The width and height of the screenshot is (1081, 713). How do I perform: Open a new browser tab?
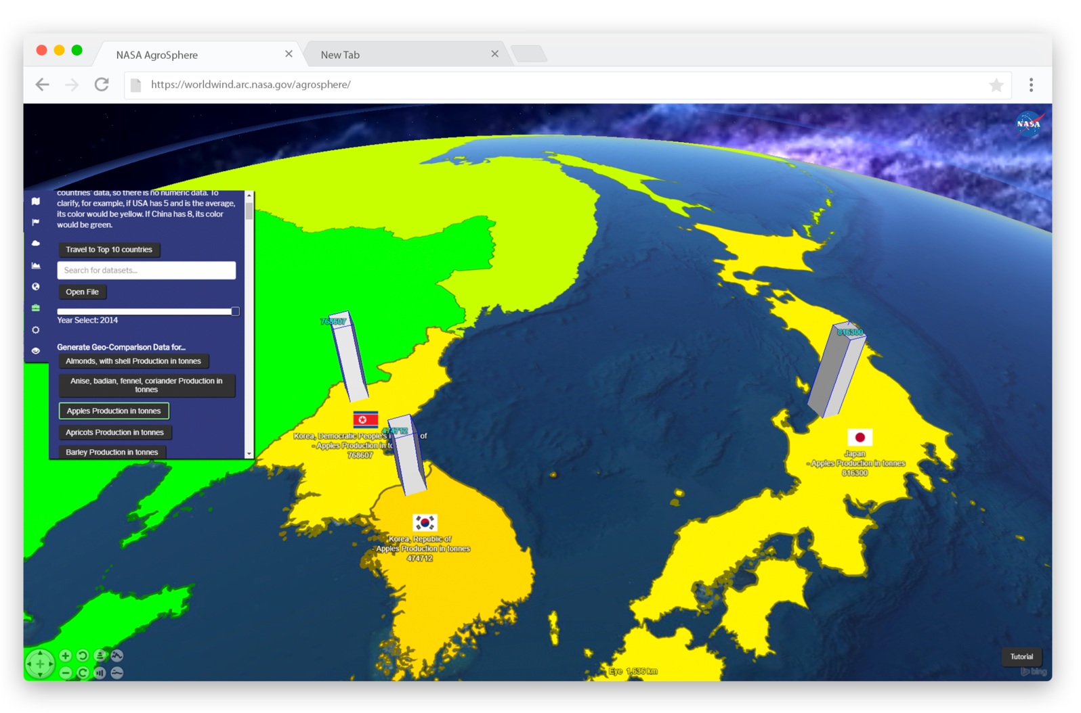coord(528,54)
